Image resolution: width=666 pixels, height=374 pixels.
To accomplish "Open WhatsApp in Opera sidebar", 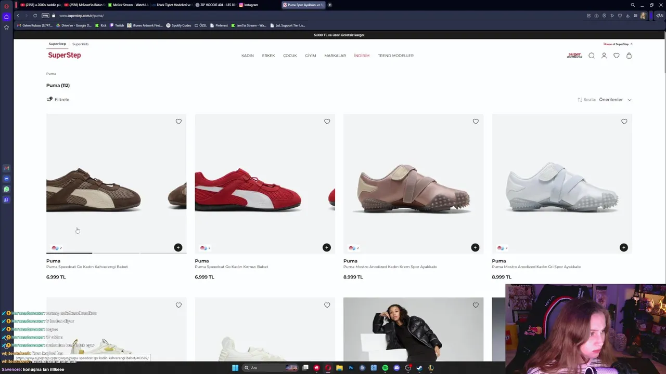I will coord(6,189).
